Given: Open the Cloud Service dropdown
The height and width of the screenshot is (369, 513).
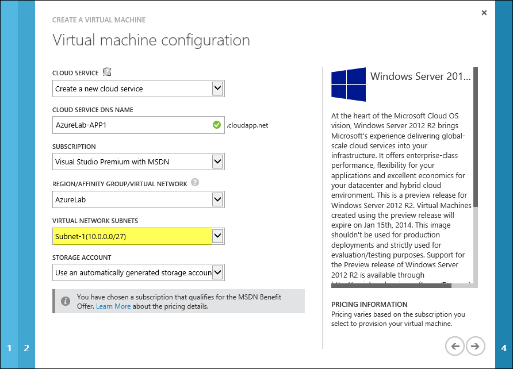Looking at the screenshot, I should [217, 89].
